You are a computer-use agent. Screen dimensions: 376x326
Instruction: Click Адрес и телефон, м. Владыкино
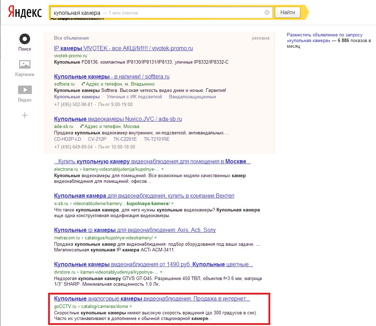click(x=120, y=84)
